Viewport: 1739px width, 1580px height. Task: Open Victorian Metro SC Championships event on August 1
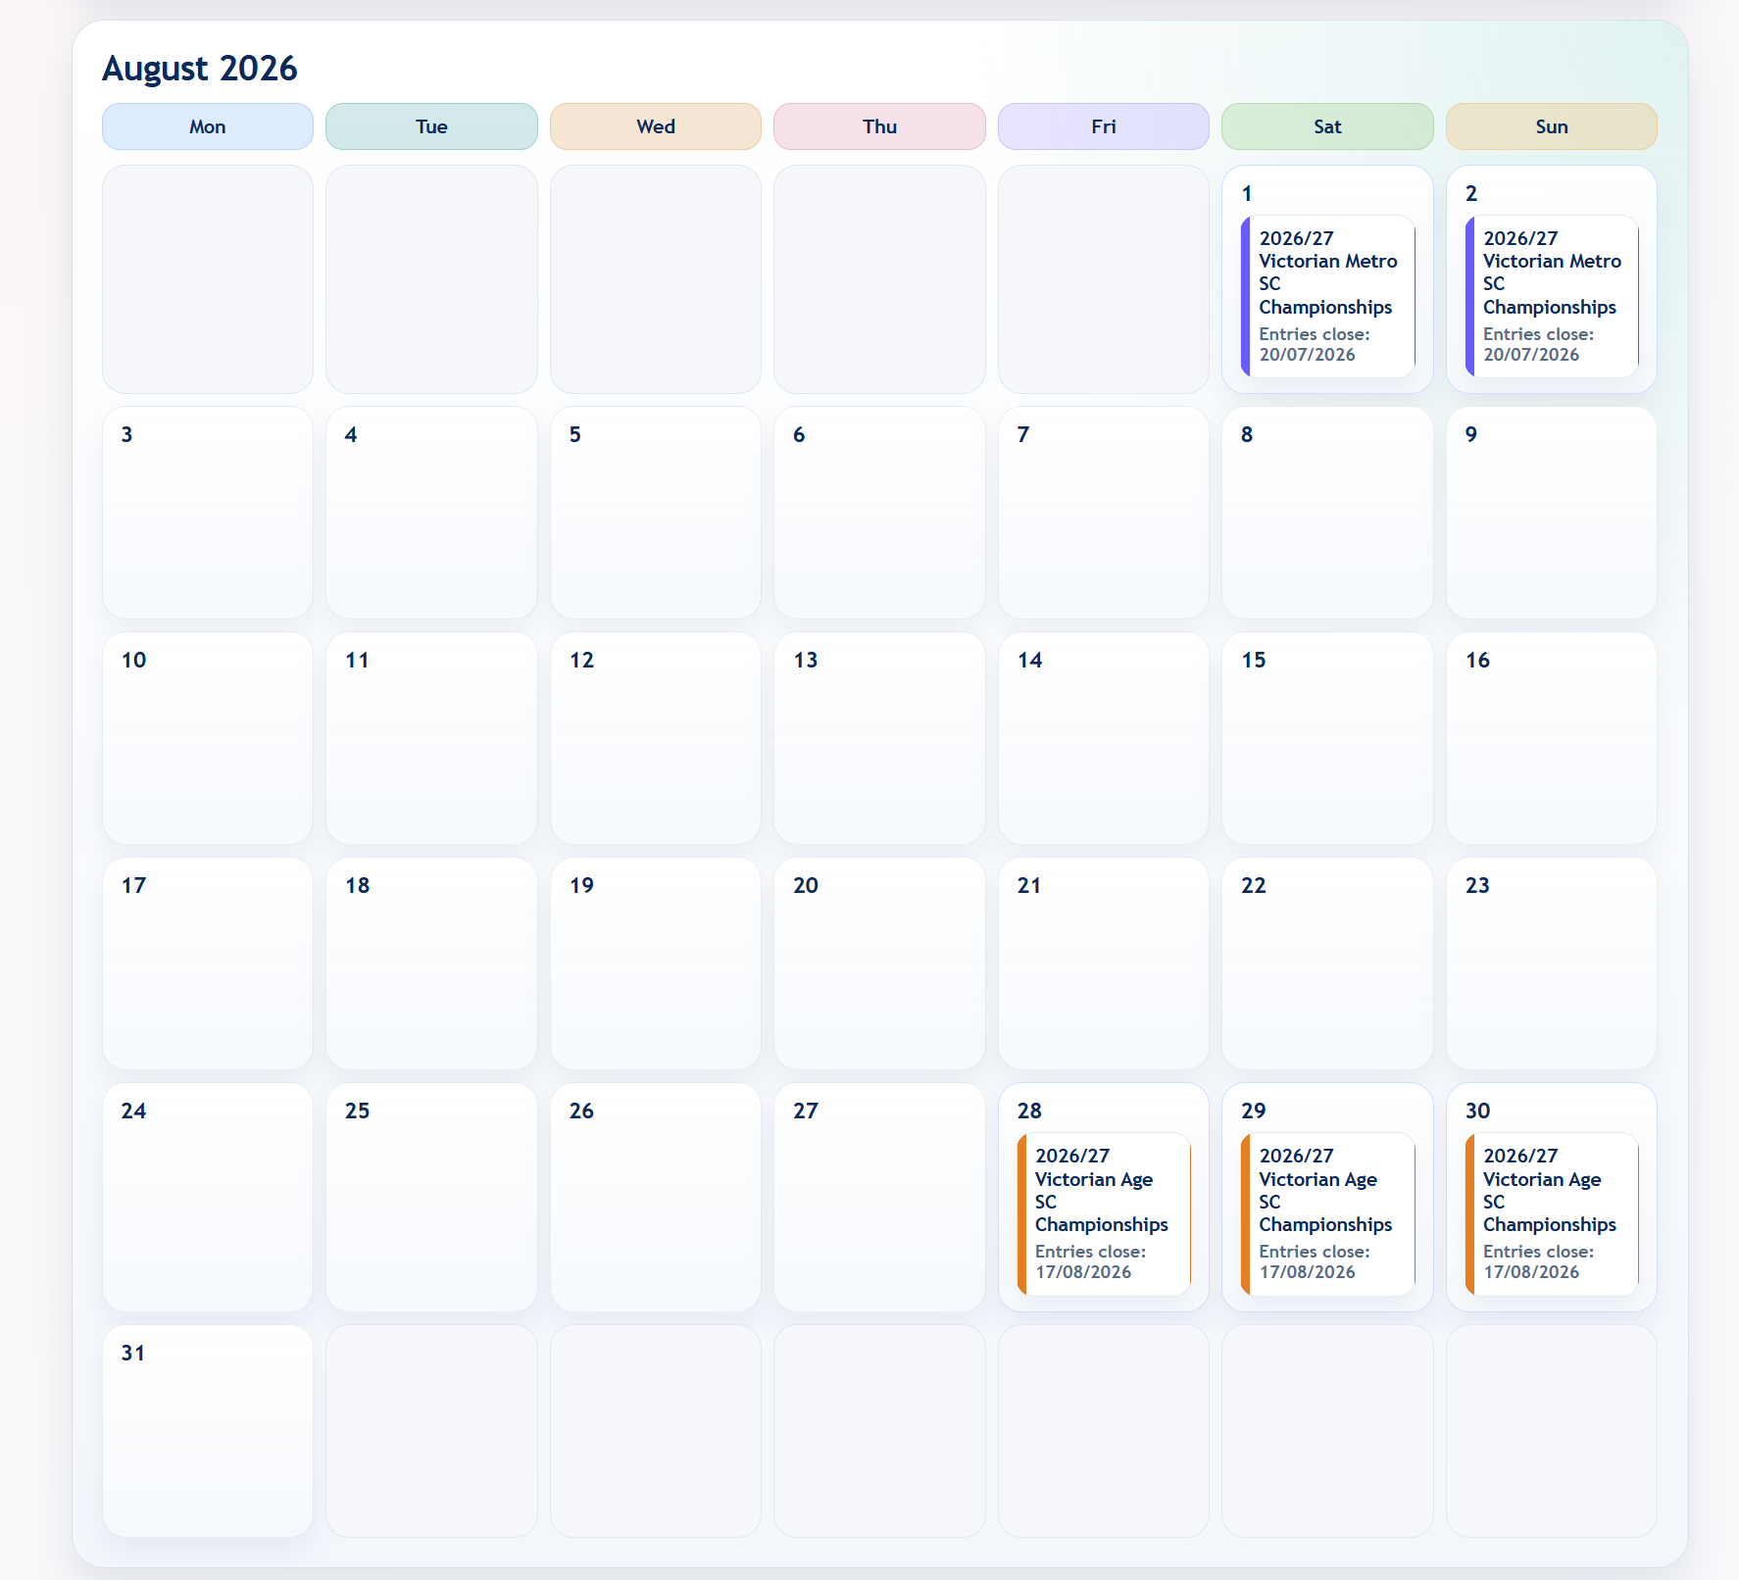1327,296
